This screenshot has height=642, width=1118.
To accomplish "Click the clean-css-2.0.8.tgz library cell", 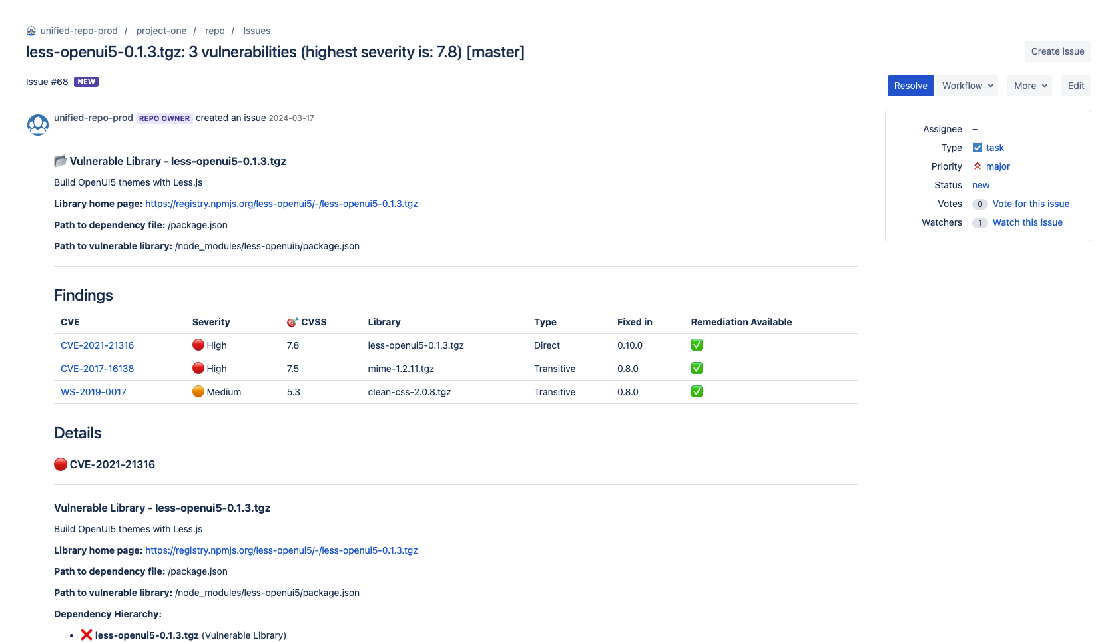I will [410, 392].
